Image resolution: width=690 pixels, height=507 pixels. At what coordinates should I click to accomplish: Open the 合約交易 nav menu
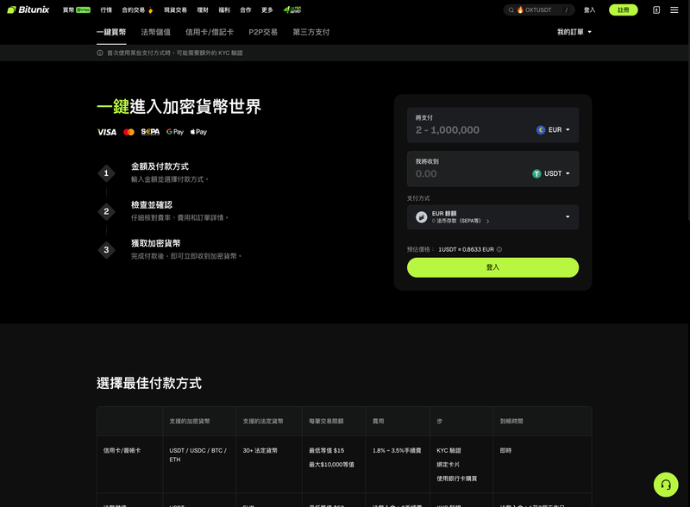[137, 9]
